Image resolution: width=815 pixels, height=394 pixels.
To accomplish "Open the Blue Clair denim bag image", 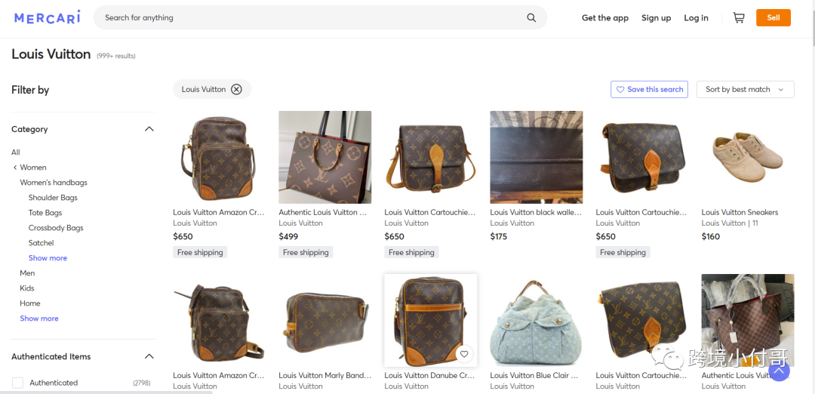I will [x=536, y=320].
